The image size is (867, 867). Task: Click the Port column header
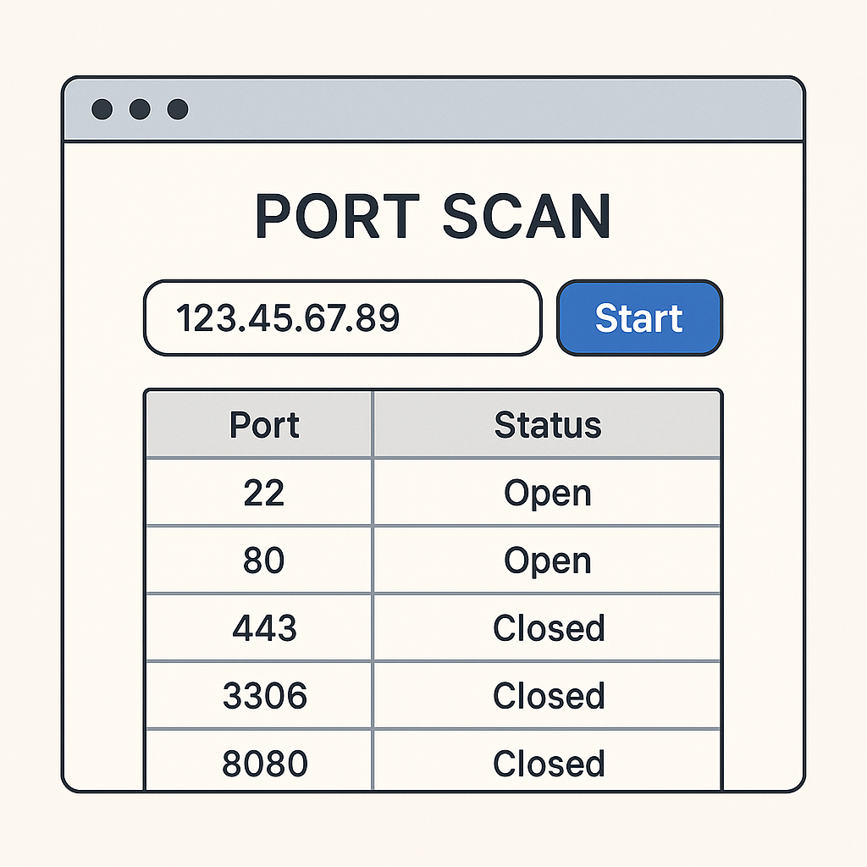(263, 424)
